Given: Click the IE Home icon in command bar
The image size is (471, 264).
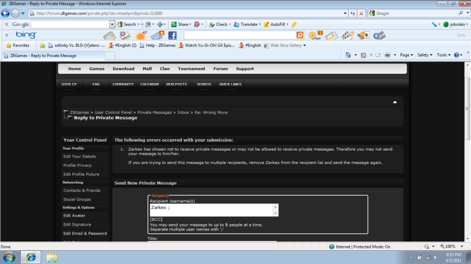Looking at the screenshot, I should pyautogui.click(x=349, y=55).
